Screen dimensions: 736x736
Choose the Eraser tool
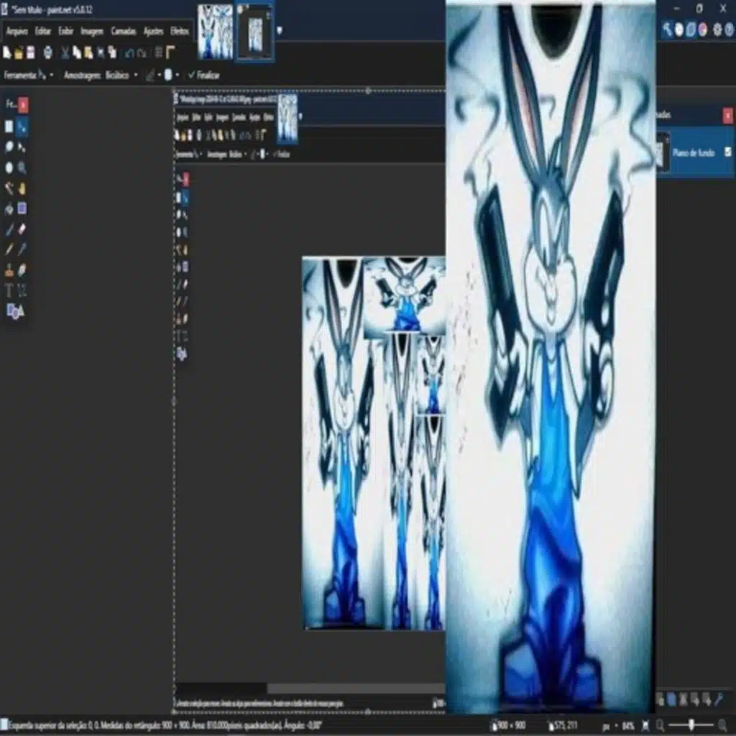pyautogui.click(x=22, y=229)
